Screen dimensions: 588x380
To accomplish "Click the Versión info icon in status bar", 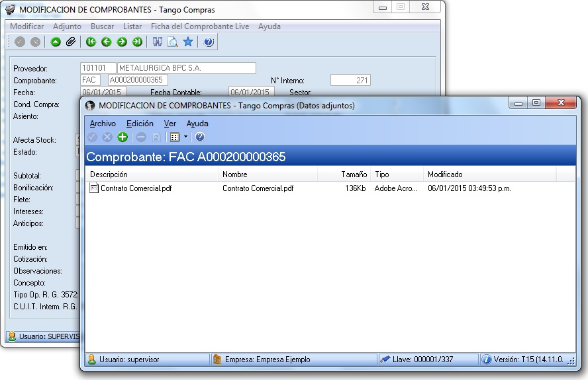I will 487,360.
